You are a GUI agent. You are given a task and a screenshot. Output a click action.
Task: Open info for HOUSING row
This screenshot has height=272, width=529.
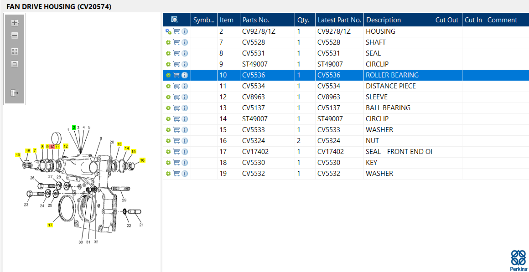185,31
